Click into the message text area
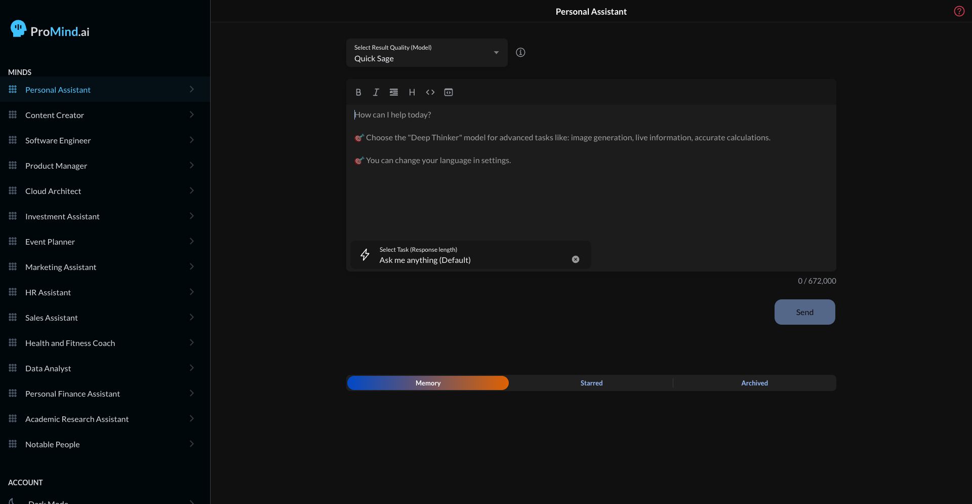 point(590,192)
